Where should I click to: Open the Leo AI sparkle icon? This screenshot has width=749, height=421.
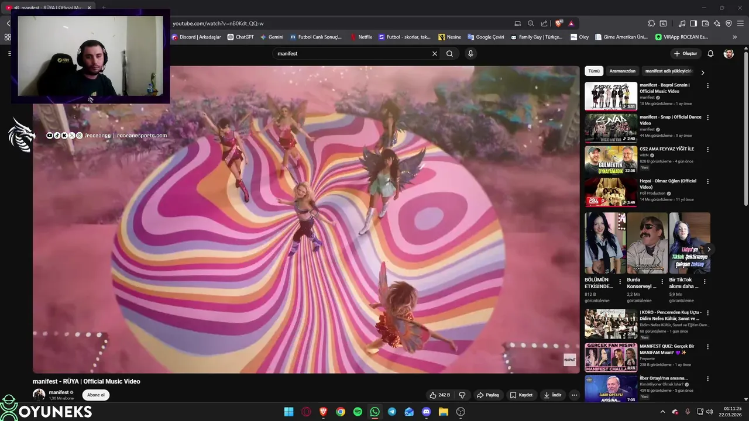(717, 23)
